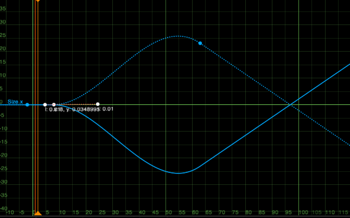The height and width of the screenshot is (218, 350).
Task: Select the right white tangent handle
Action: point(98,104)
